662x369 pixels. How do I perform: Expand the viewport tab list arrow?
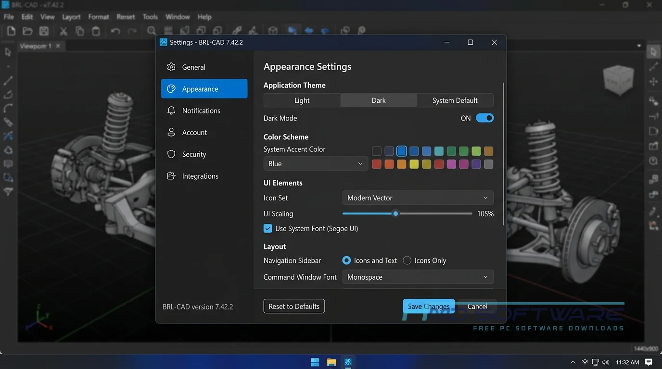point(639,46)
